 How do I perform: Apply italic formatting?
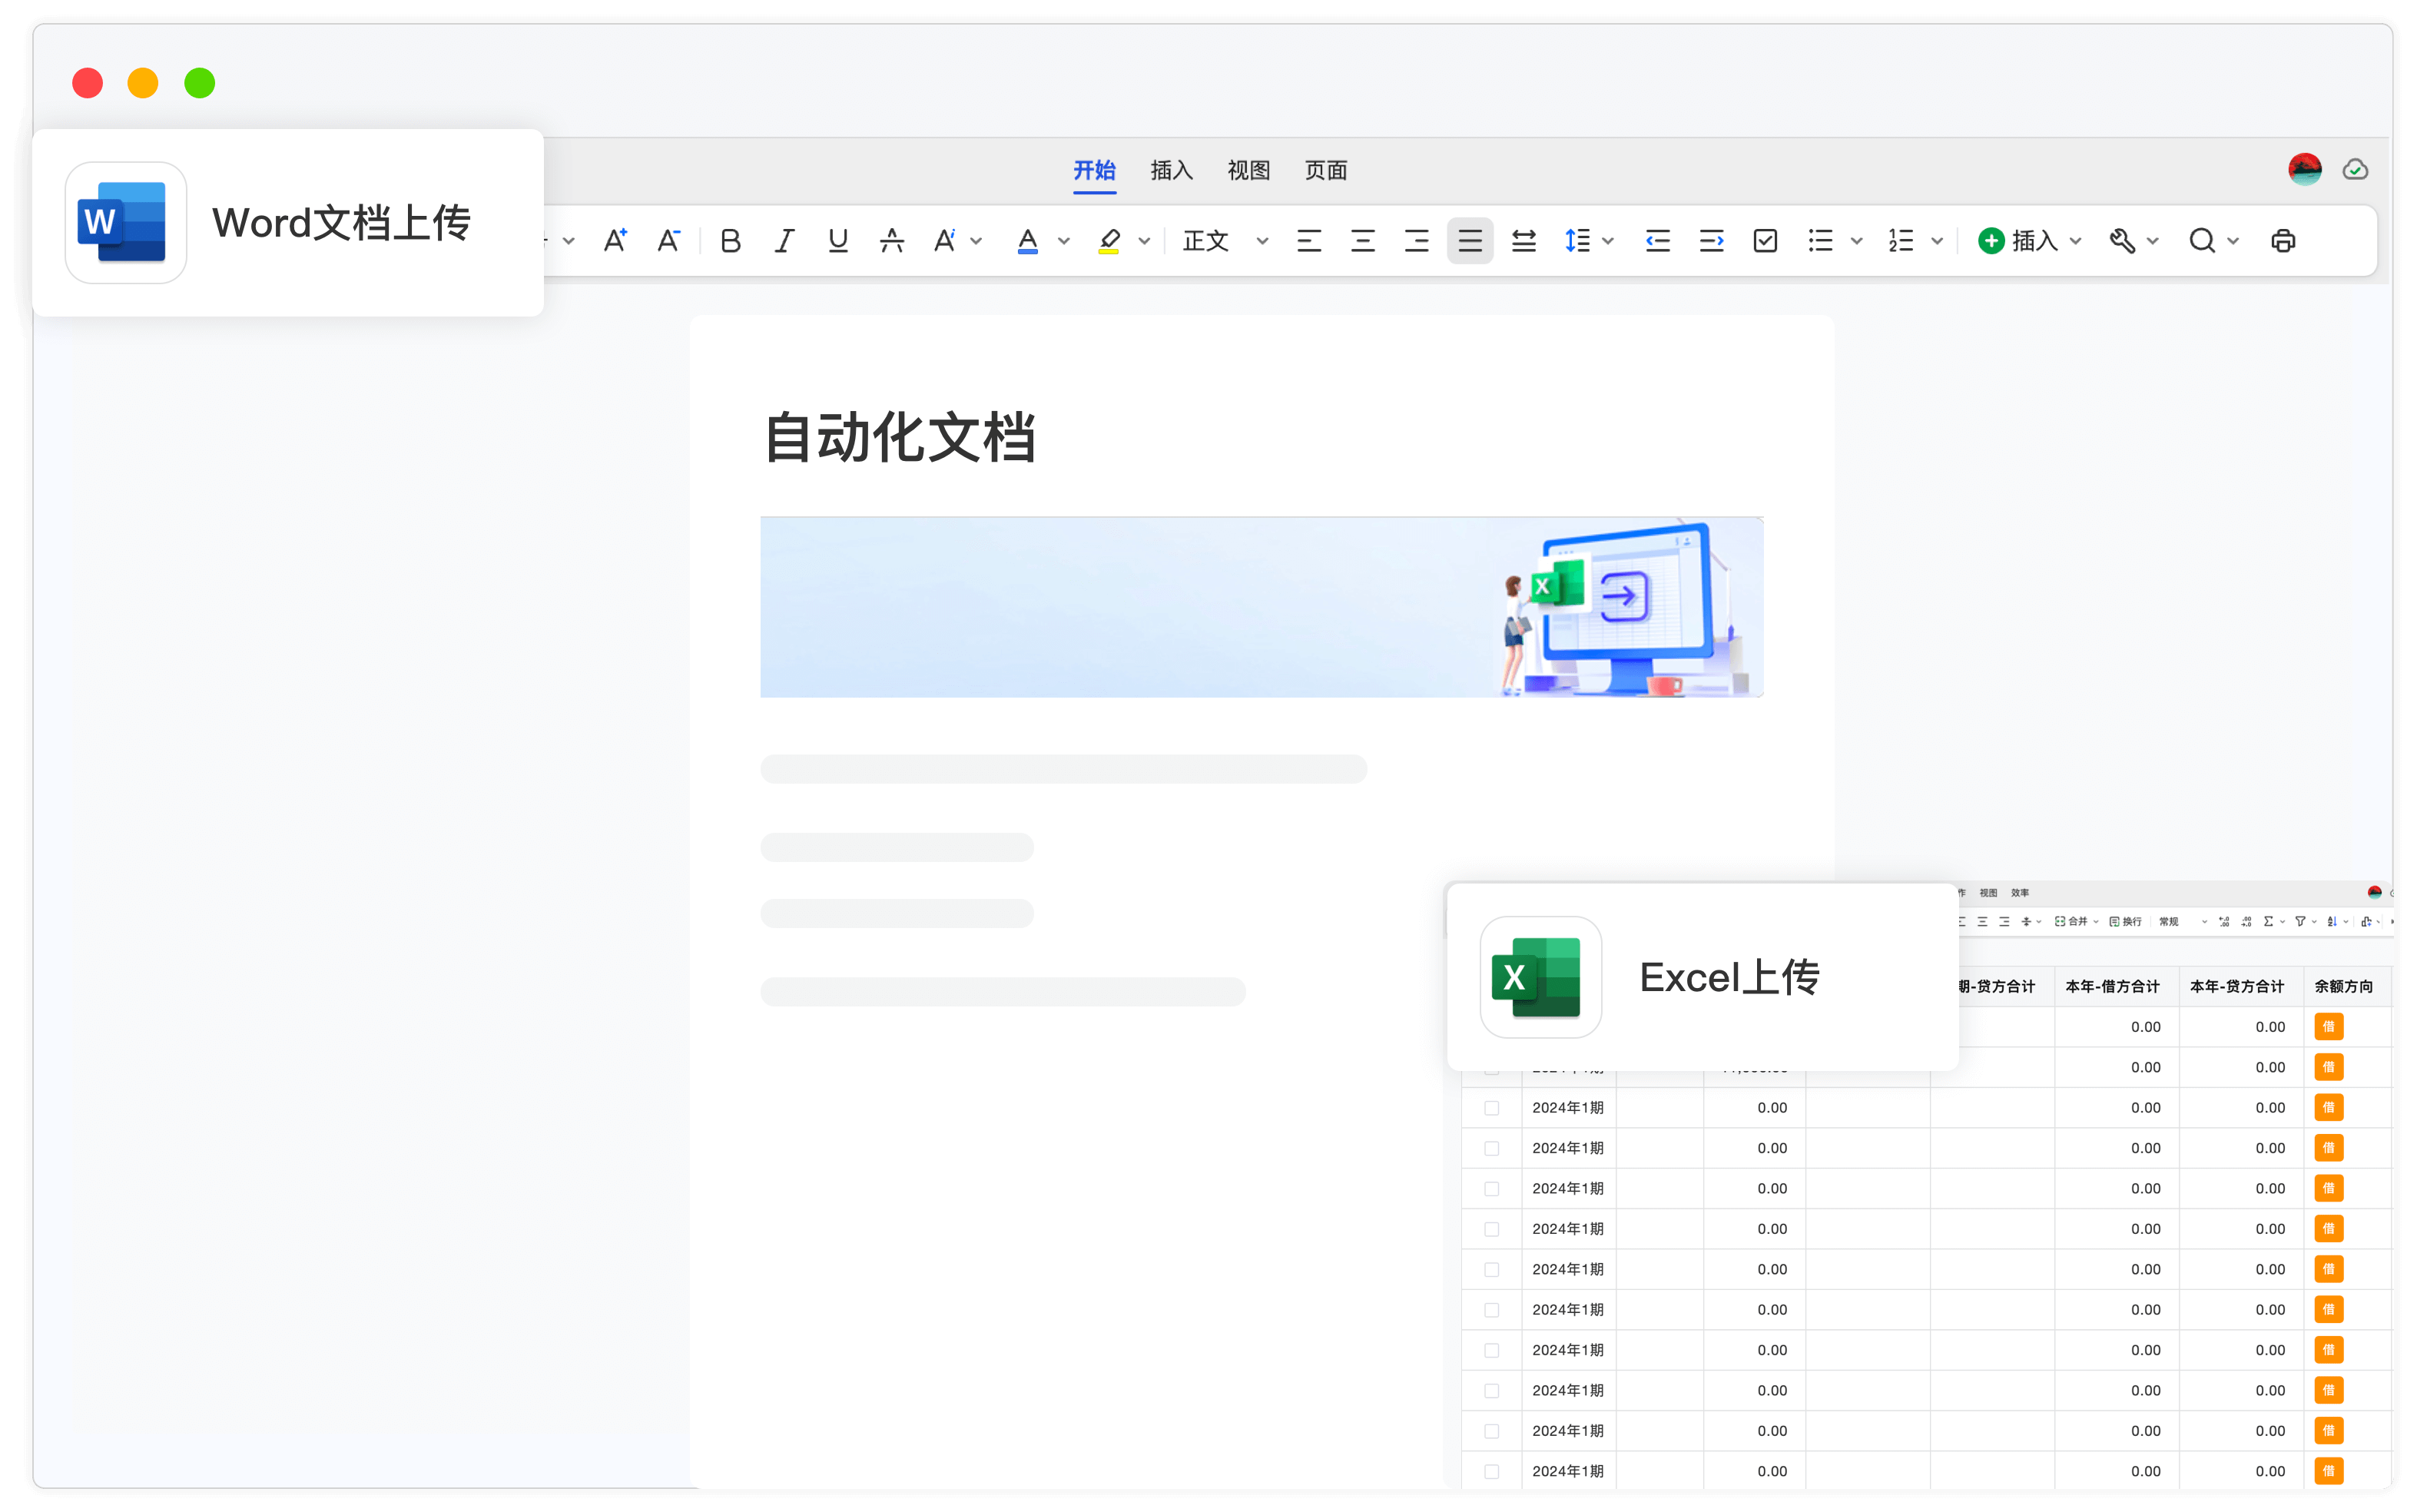(x=784, y=240)
